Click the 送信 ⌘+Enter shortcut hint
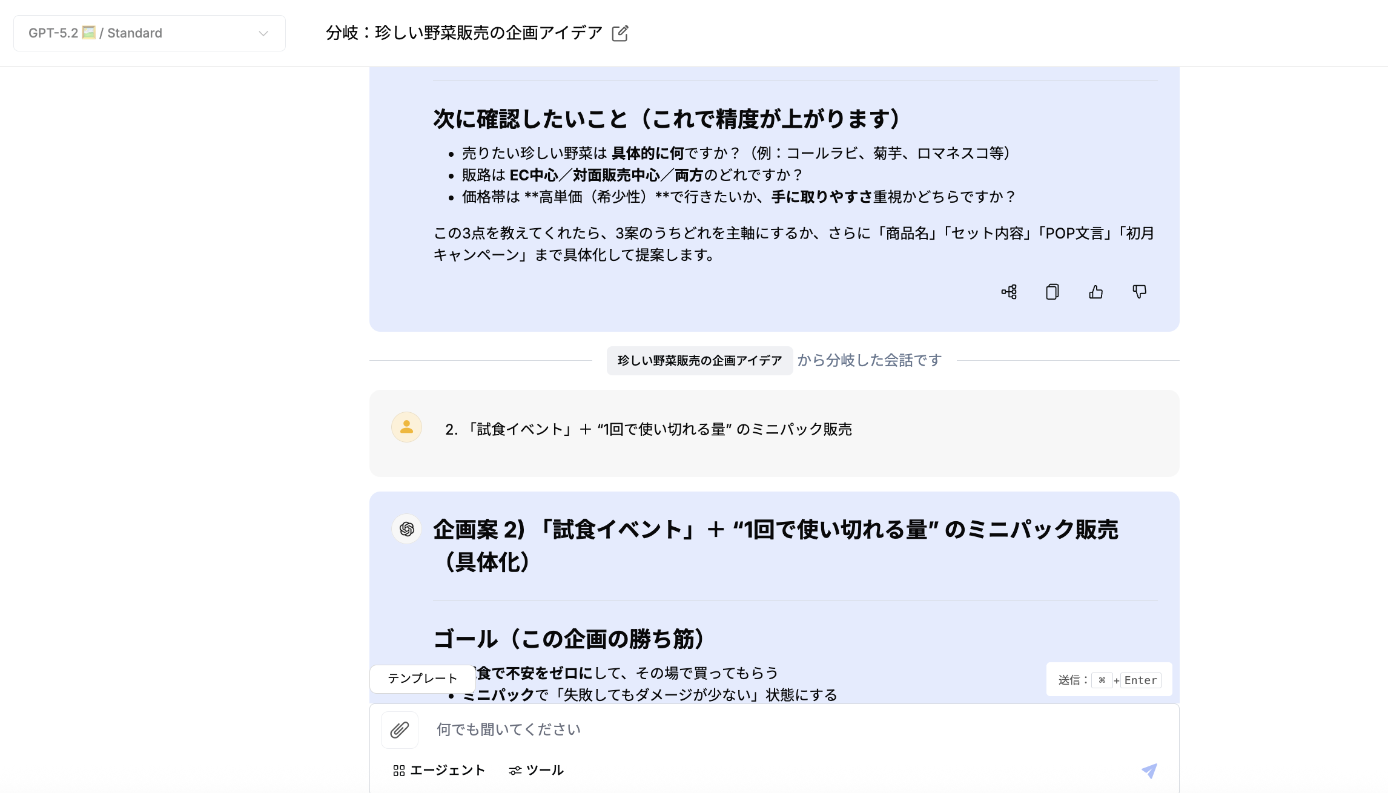This screenshot has height=793, width=1388. coord(1109,680)
